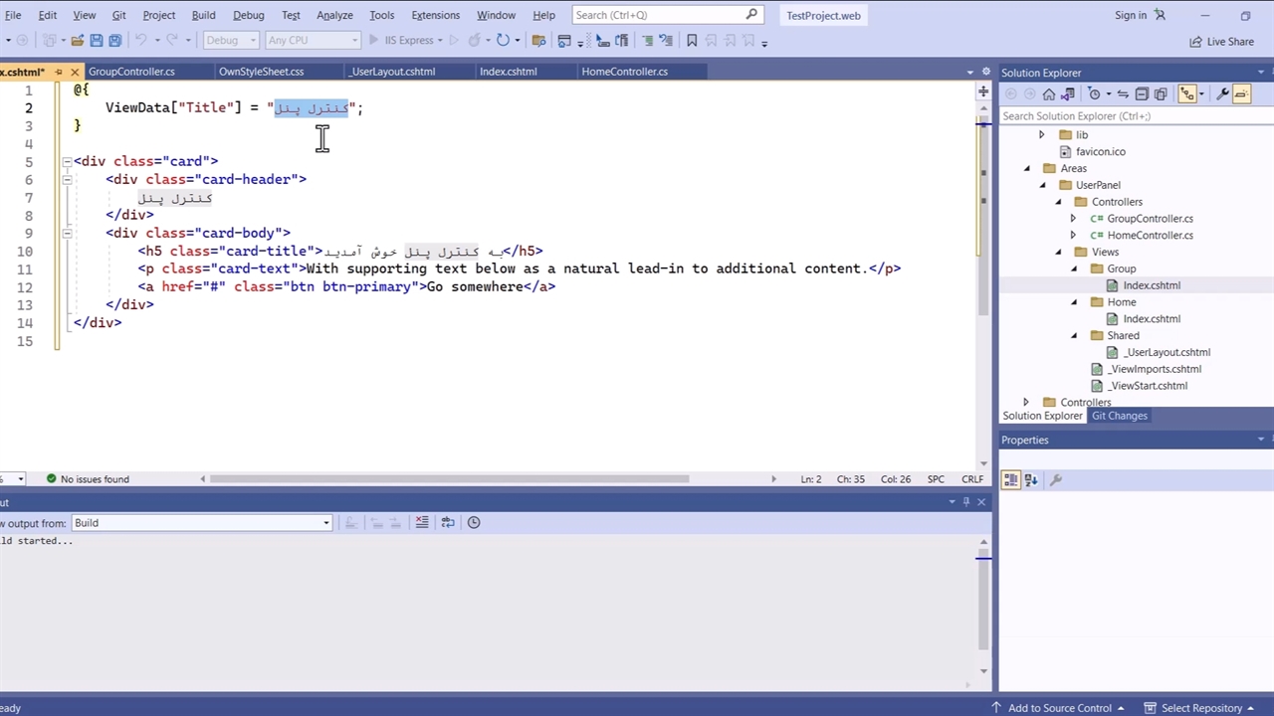Screen dimensions: 1274x716
Task: Open the Extensions menu
Action: point(435,15)
